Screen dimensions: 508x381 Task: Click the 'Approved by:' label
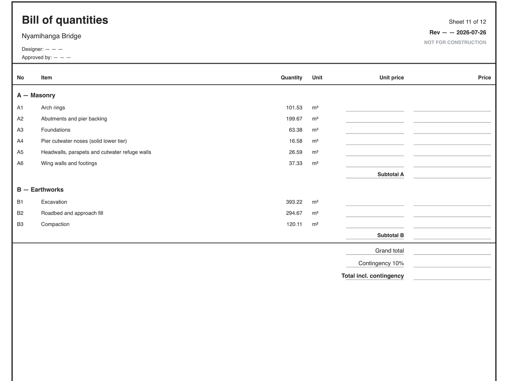[x=37, y=57]
